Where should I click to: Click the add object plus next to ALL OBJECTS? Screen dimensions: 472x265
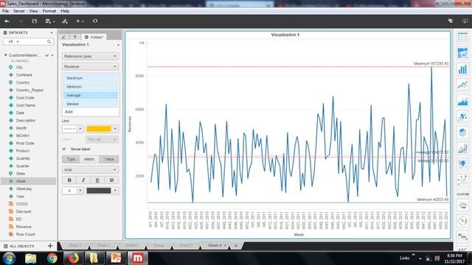(50, 246)
